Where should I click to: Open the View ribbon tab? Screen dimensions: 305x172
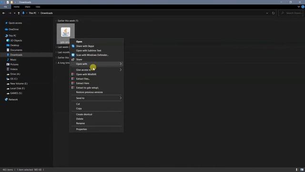click(38, 7)
